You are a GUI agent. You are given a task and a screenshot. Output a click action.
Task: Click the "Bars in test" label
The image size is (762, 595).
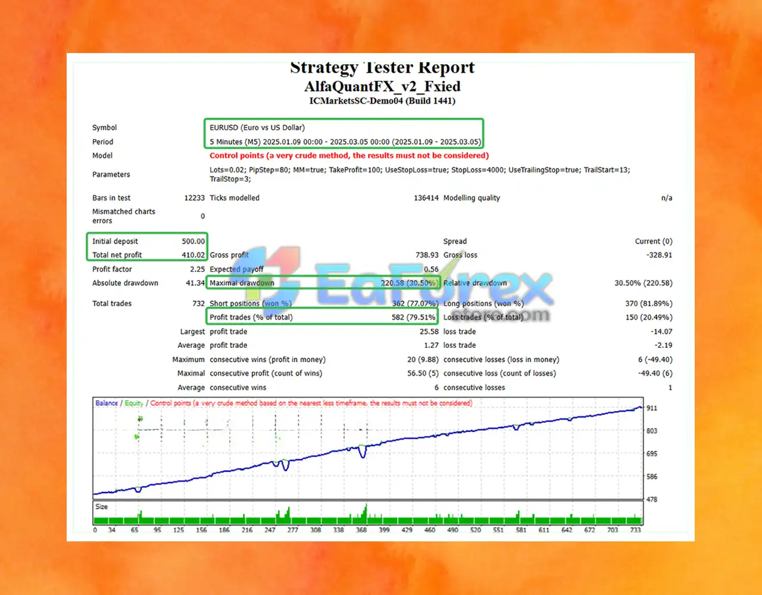click(x=111, y=198)
